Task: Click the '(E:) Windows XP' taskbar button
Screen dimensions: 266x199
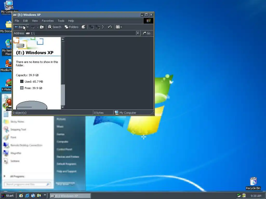Action: coord(70,196)
